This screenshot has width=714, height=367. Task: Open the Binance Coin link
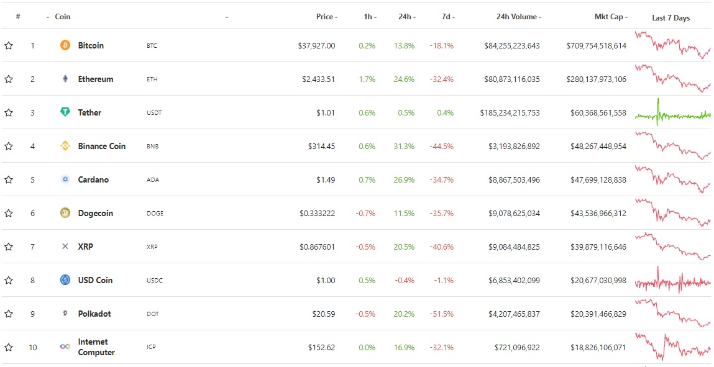coord(101,146)
